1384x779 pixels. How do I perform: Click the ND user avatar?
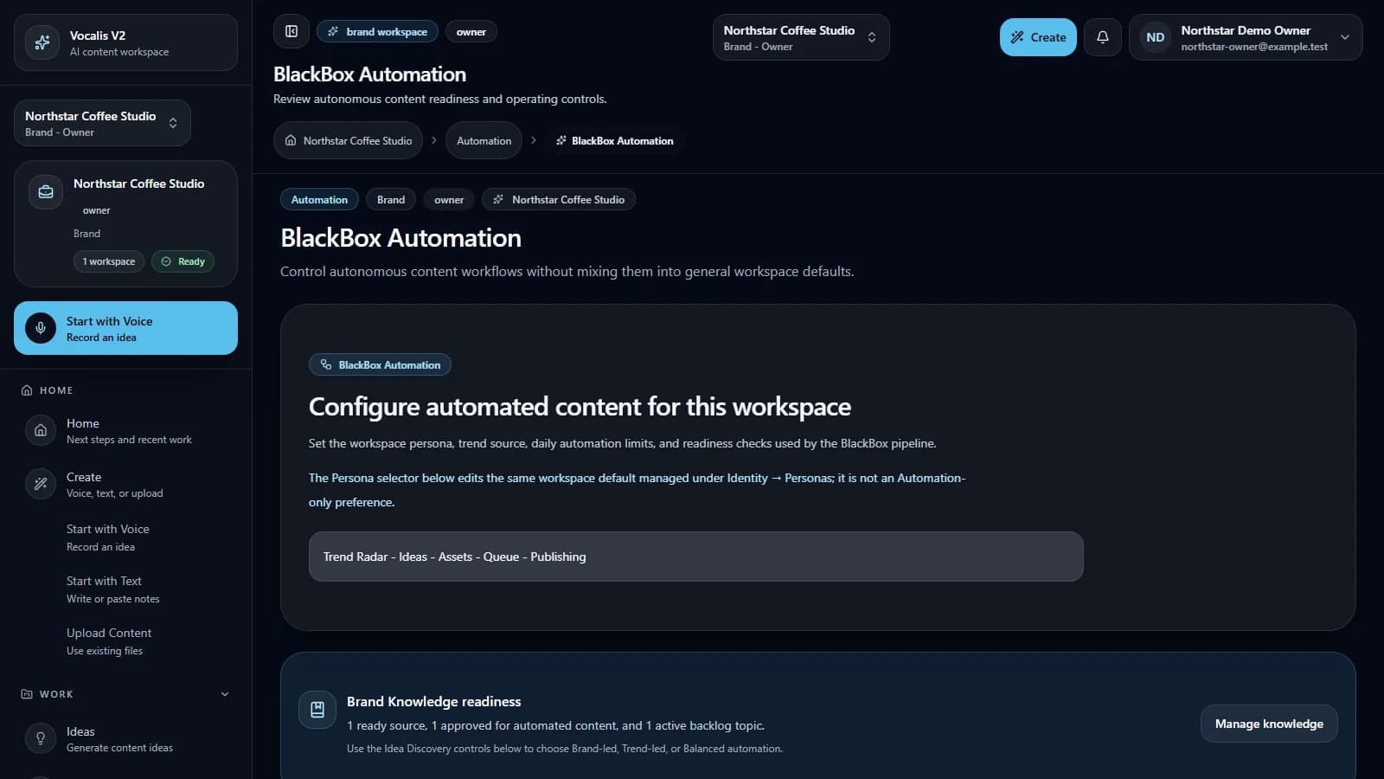point(1155,37)
